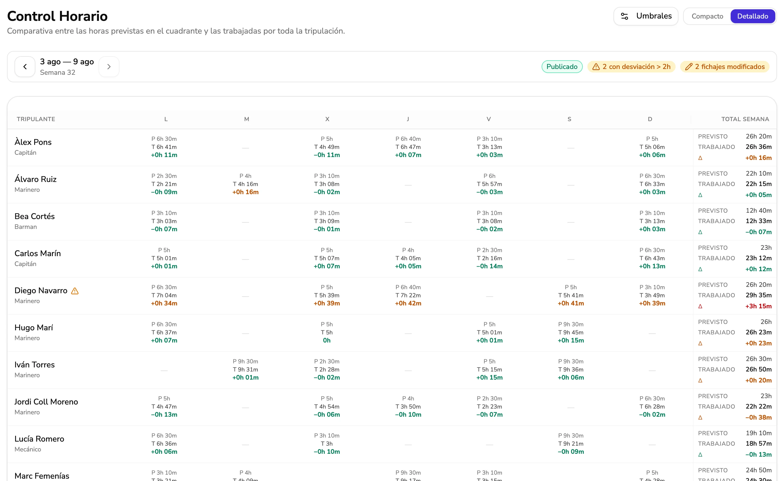The height and width of the screenshot is (481, 784).
Task: Click Diego Navarro's +3h 15m weekly deviation
Action: [758, 306]
